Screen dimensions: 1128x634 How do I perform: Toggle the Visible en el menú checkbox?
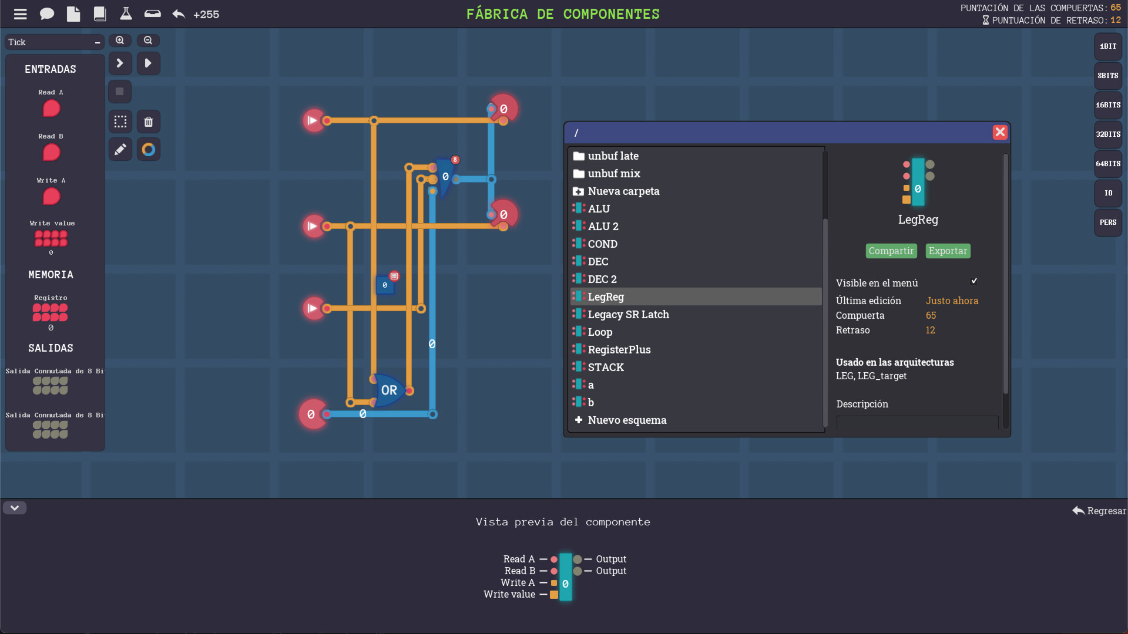pos(974,281)
